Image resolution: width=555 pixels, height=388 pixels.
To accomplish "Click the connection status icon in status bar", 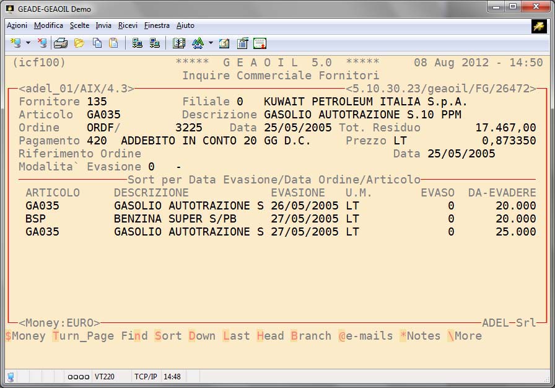I will pyautogui.click(x=11, y=376).
